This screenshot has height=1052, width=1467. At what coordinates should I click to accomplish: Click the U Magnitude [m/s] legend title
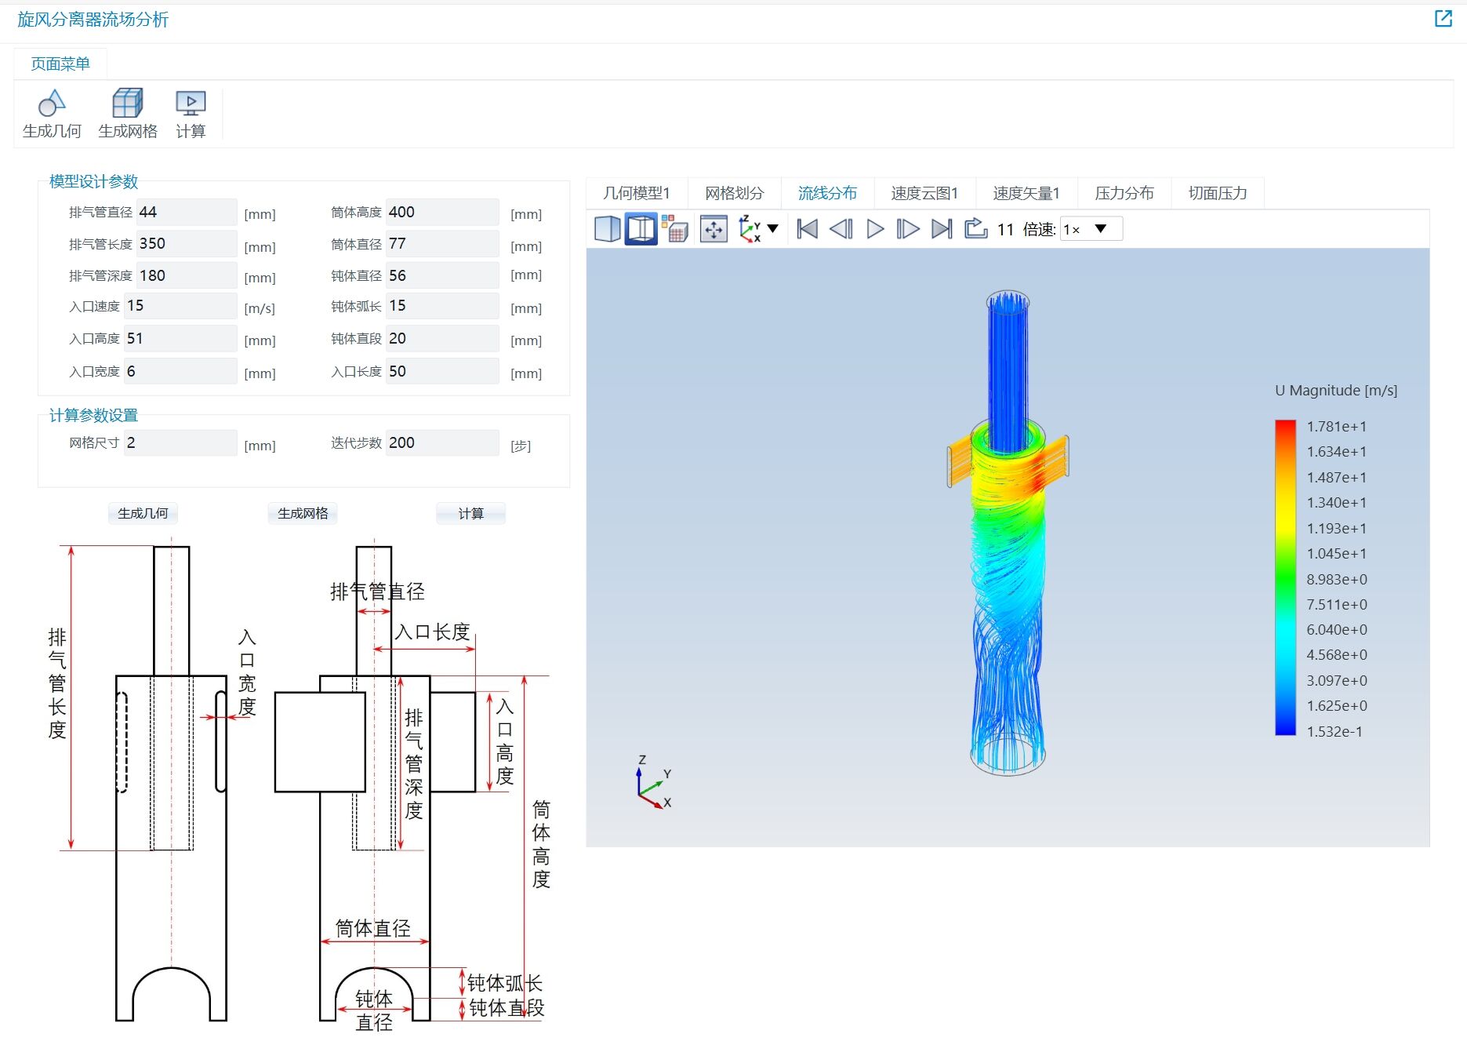tap(1335, 391)
